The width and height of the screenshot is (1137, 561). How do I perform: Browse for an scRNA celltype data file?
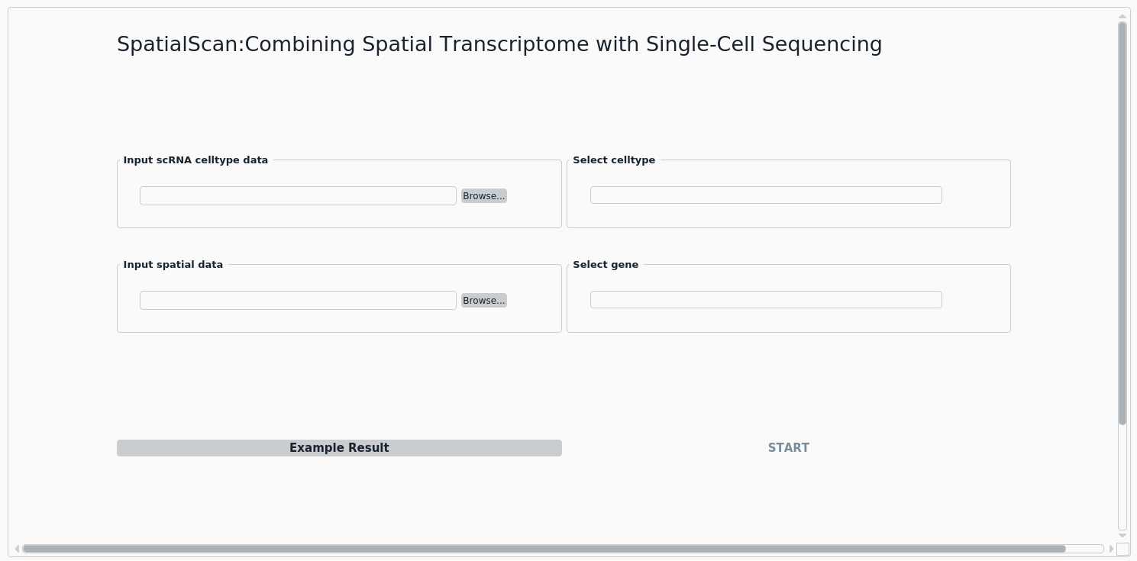[484, 196]
